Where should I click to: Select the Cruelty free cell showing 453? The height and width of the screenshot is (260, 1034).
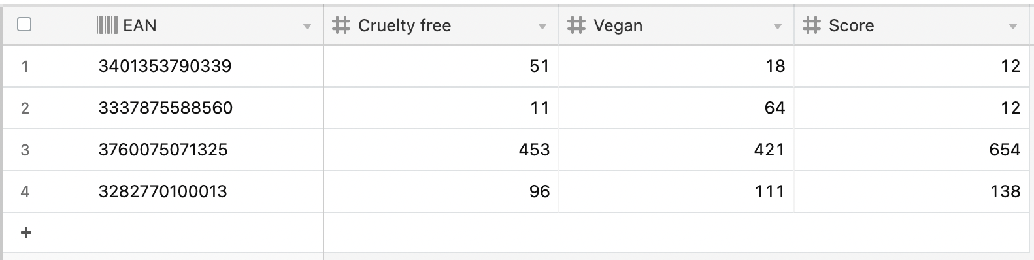tap(441, 150)
